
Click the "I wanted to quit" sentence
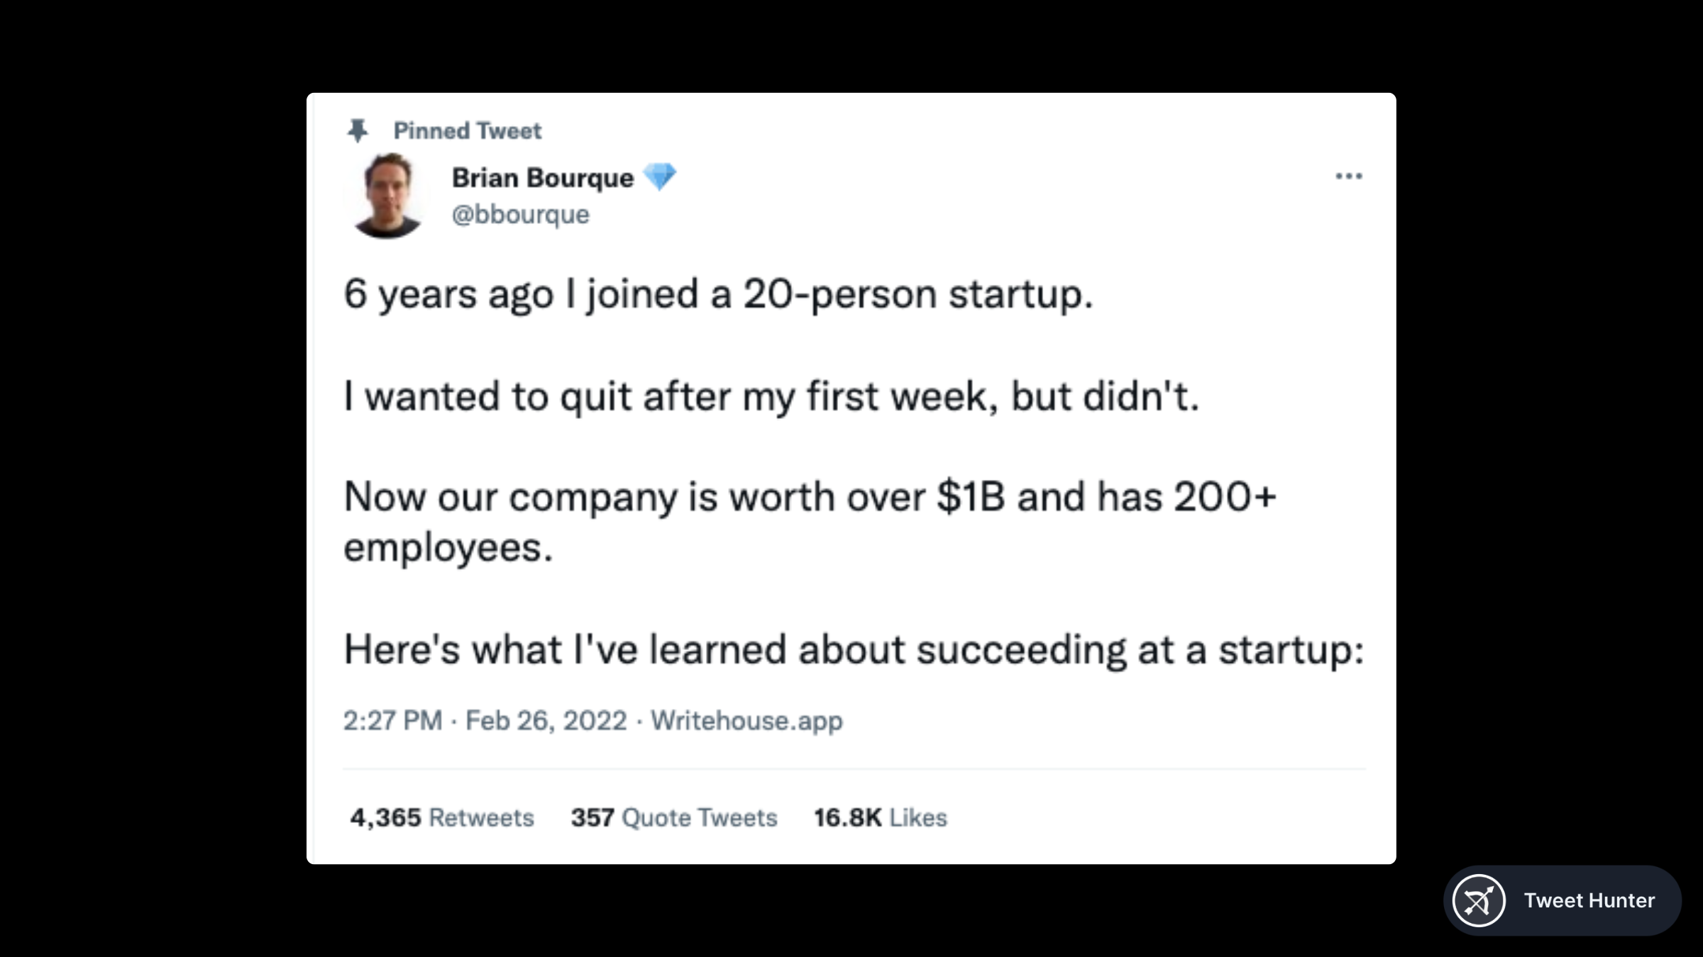click(771, 396)
